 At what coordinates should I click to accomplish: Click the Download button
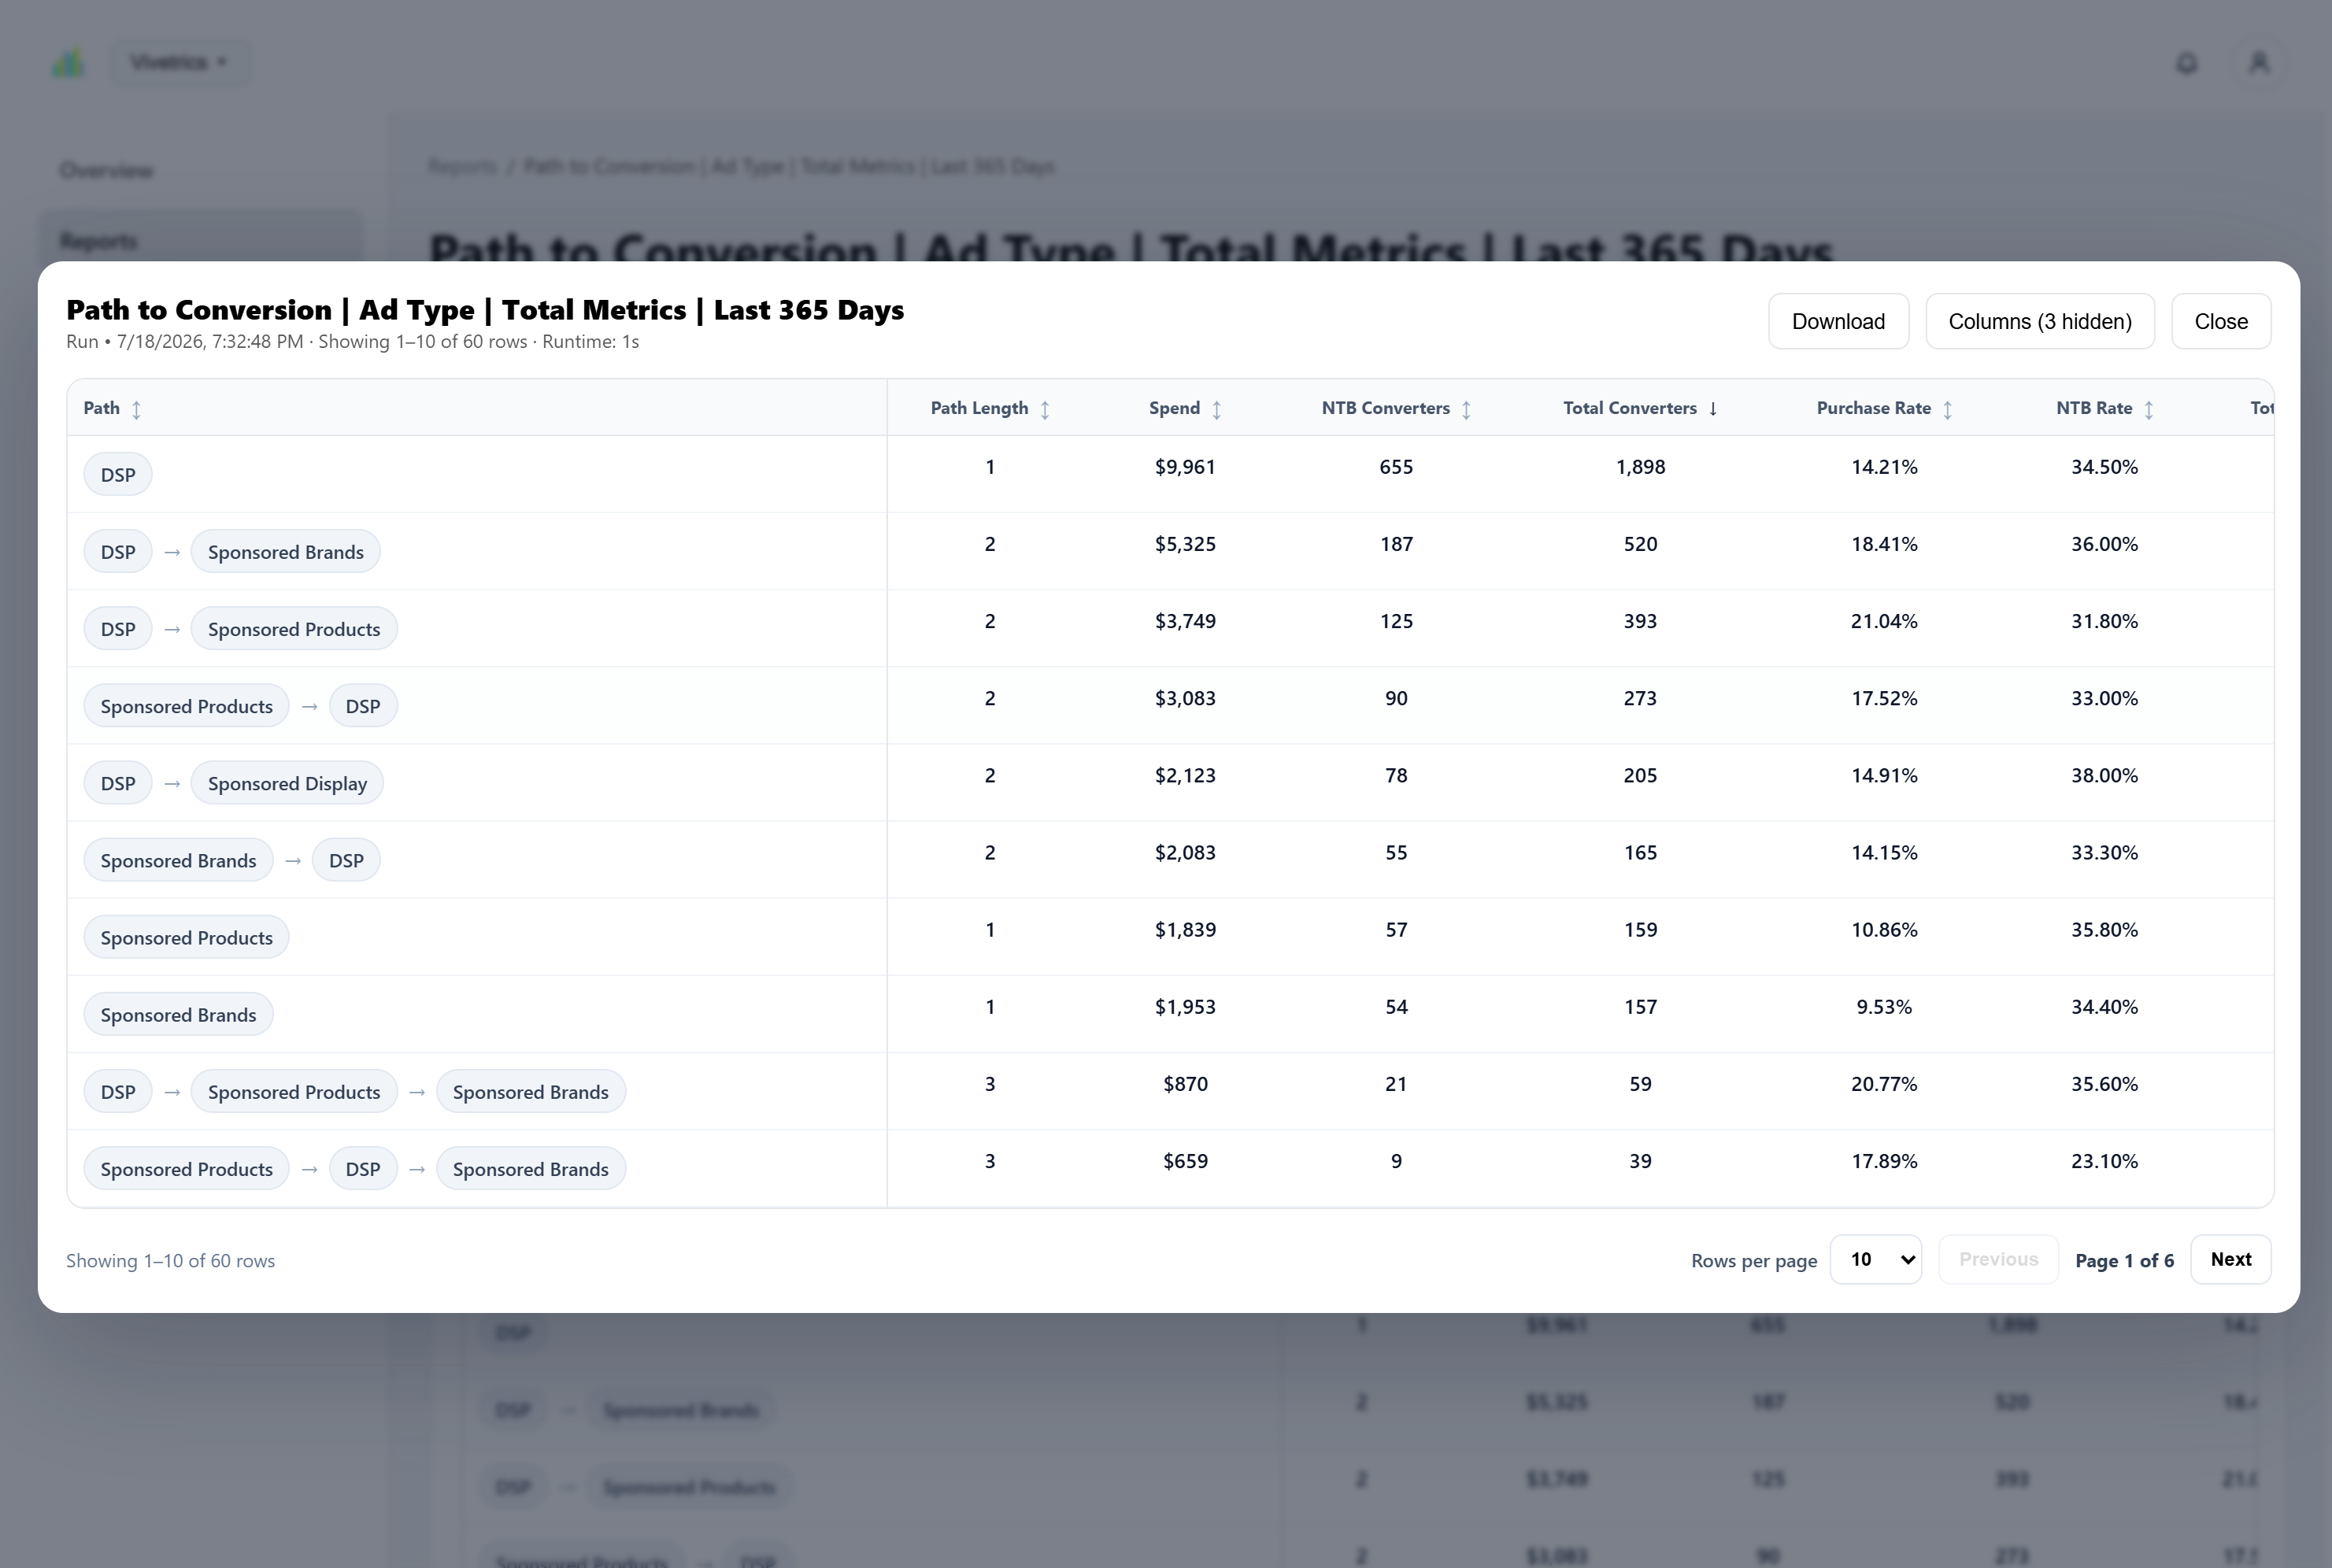(x=1838, y=321)
